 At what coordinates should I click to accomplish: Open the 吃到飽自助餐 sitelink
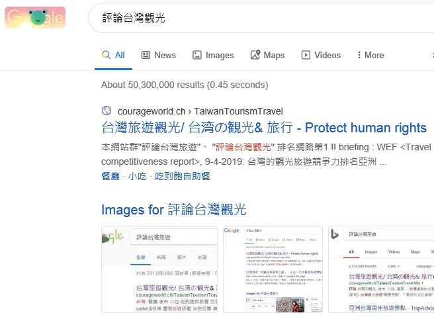(183, 176)
